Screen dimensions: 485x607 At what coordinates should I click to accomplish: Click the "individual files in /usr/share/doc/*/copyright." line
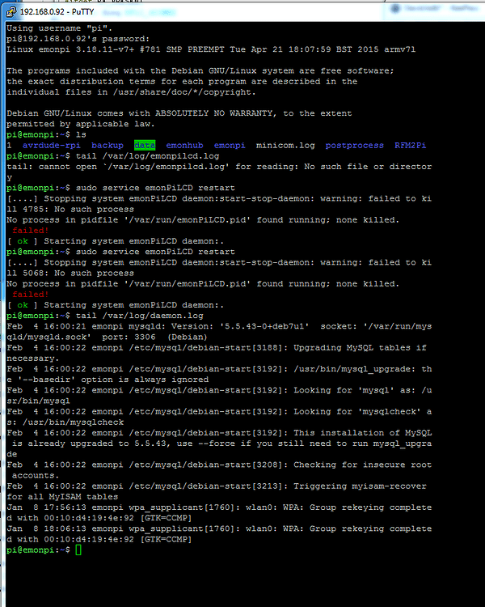coord(131,92)
